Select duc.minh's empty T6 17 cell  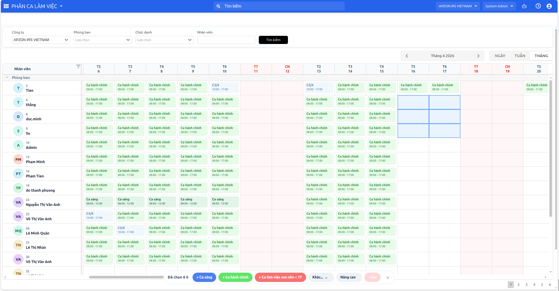(445, 117)
